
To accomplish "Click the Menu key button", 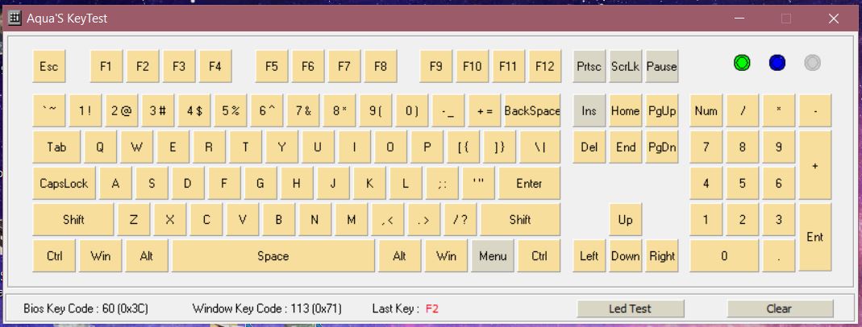I will tap(493, 255).
